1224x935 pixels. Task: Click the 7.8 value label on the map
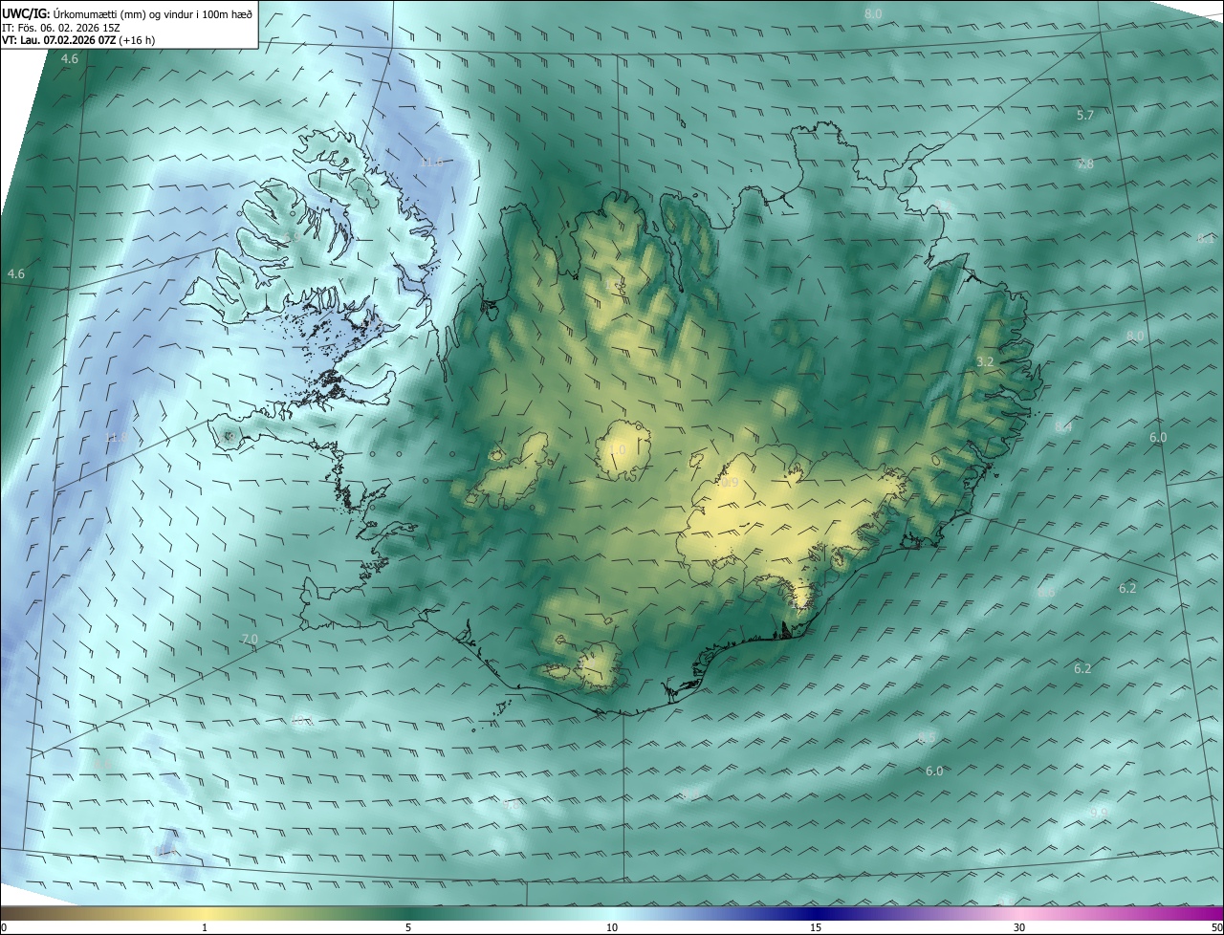pos(1085,164)
